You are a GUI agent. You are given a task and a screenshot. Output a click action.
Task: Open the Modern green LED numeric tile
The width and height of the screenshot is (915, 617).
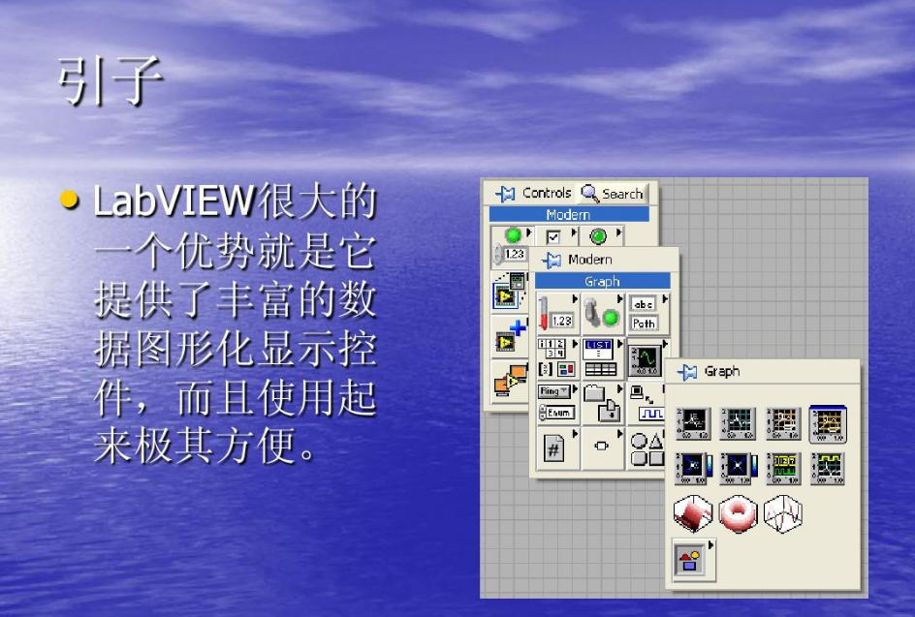[x=511, y=245]
